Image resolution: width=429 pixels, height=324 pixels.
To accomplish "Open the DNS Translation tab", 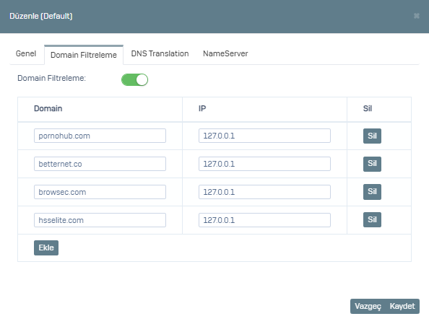I will (x=160, y=53).
